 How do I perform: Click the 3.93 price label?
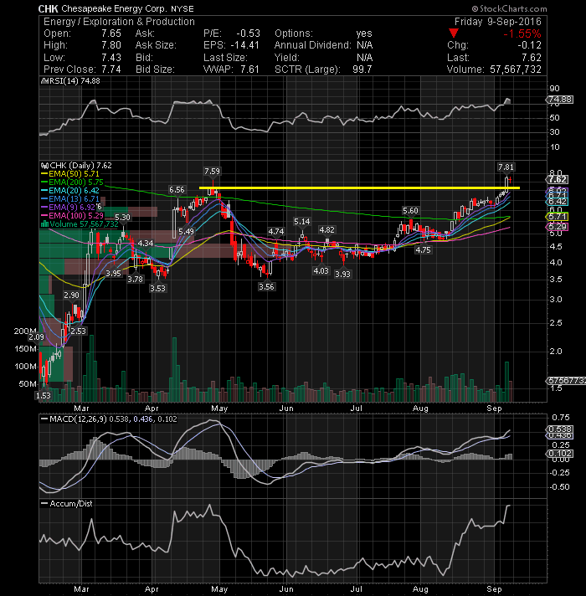point(342,274)
